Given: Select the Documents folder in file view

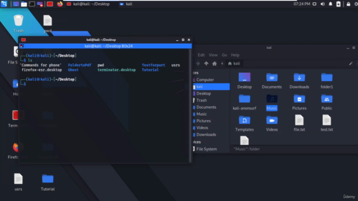Looking at the screenshot, I should 272,80.
